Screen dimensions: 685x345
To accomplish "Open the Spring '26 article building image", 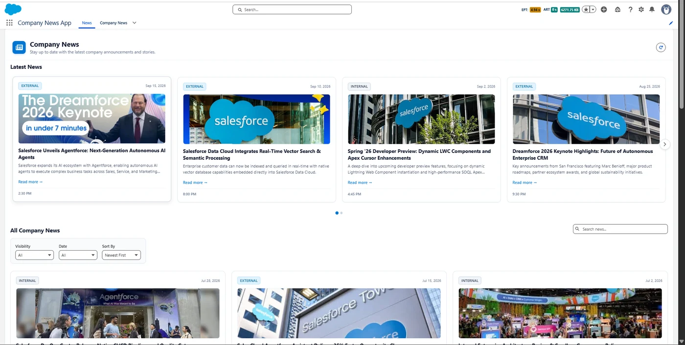I will 421,119.
